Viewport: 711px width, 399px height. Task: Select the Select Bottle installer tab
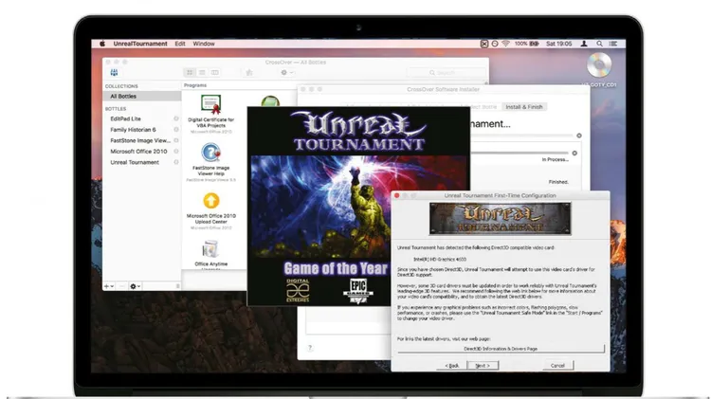coord(484,107)
